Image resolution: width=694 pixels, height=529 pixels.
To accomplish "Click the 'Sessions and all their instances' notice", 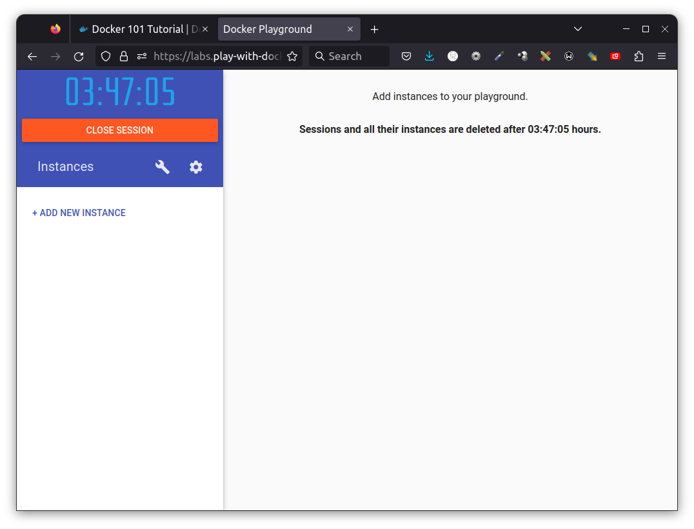I will click(x=450, y=129).
